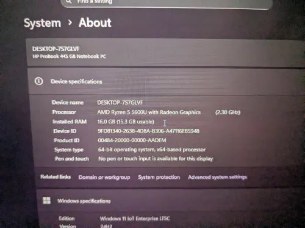Viewport: 305px width, 228px height.
Task: Click the About breadcrumb heading
Action: 95,22
